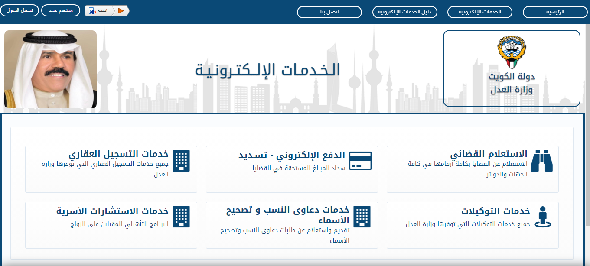
Task: Click the credit card icon for الدفع الإلكتروني
Action: (361, 161)
